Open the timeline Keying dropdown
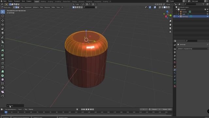This screenshot has width=209, height=118. pyautogui.click(x=21, y=109)
